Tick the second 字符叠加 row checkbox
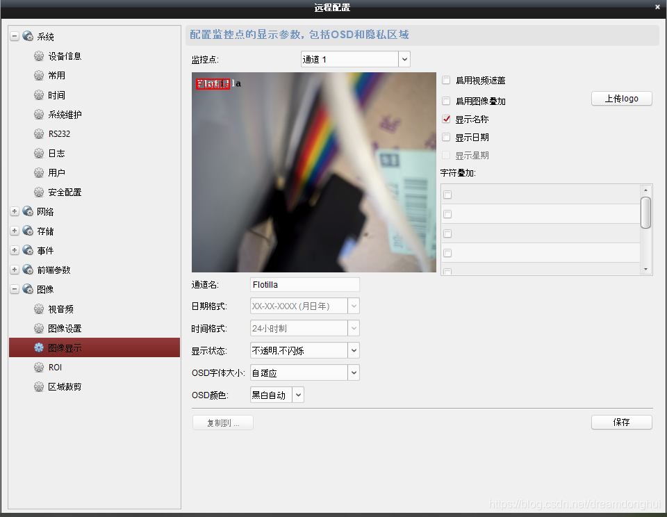Viewport: 667px width, 517px height. [x=447, y=214]
